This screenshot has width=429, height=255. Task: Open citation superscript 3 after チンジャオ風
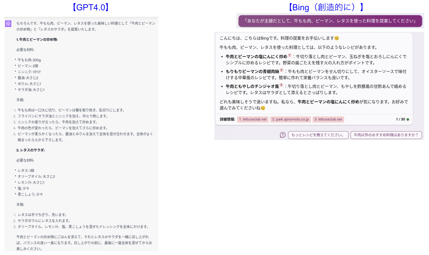click(281, 85)
